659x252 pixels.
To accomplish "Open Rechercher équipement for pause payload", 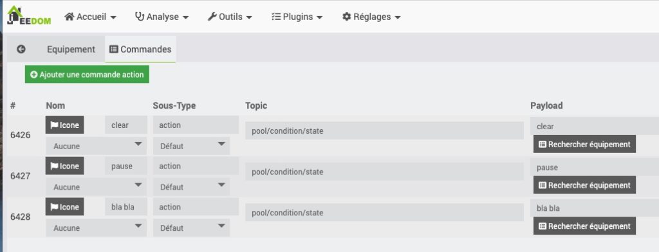I will pos(584,185).
